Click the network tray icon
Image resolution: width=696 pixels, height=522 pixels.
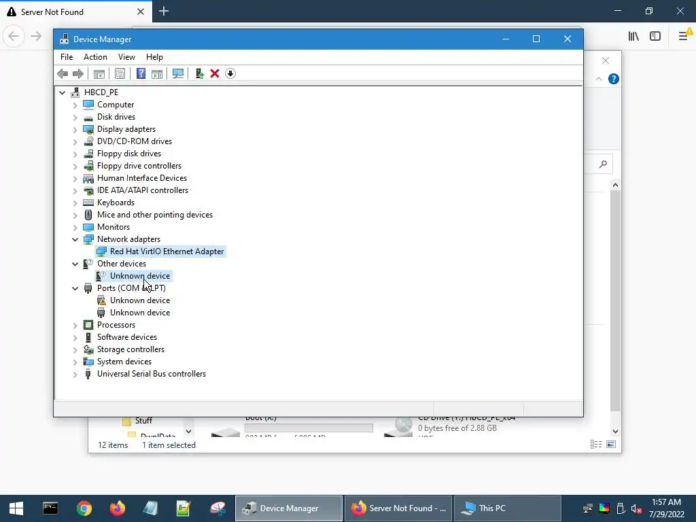[588, 508]
